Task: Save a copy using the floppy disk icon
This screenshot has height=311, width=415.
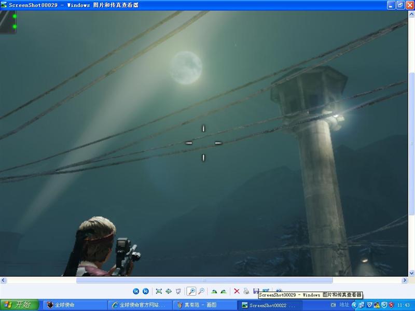Action: (256, 291)
